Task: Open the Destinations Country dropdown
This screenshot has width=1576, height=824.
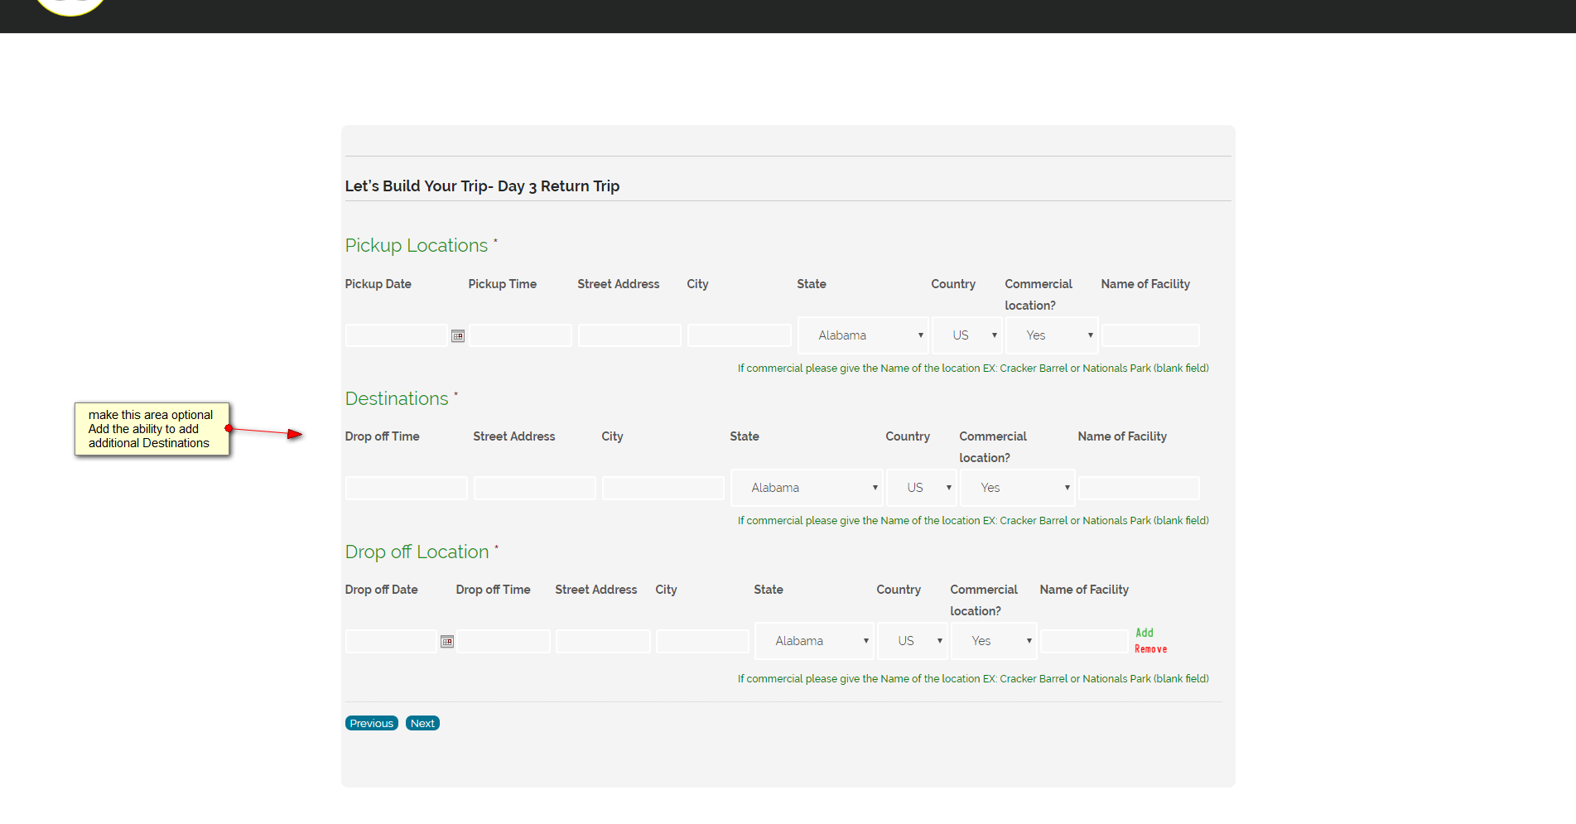Action: pyautogui.click(x=922, y=488)
